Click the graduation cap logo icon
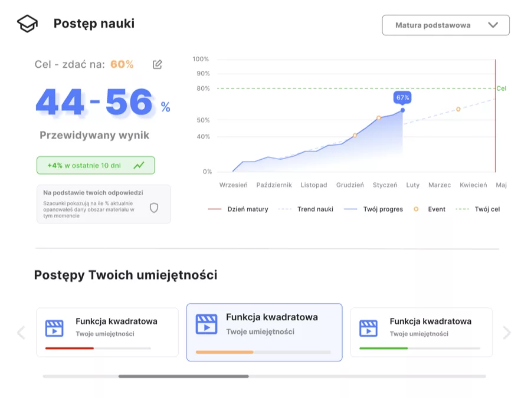This screenshot has height=398, width=531. pos(27,24)
